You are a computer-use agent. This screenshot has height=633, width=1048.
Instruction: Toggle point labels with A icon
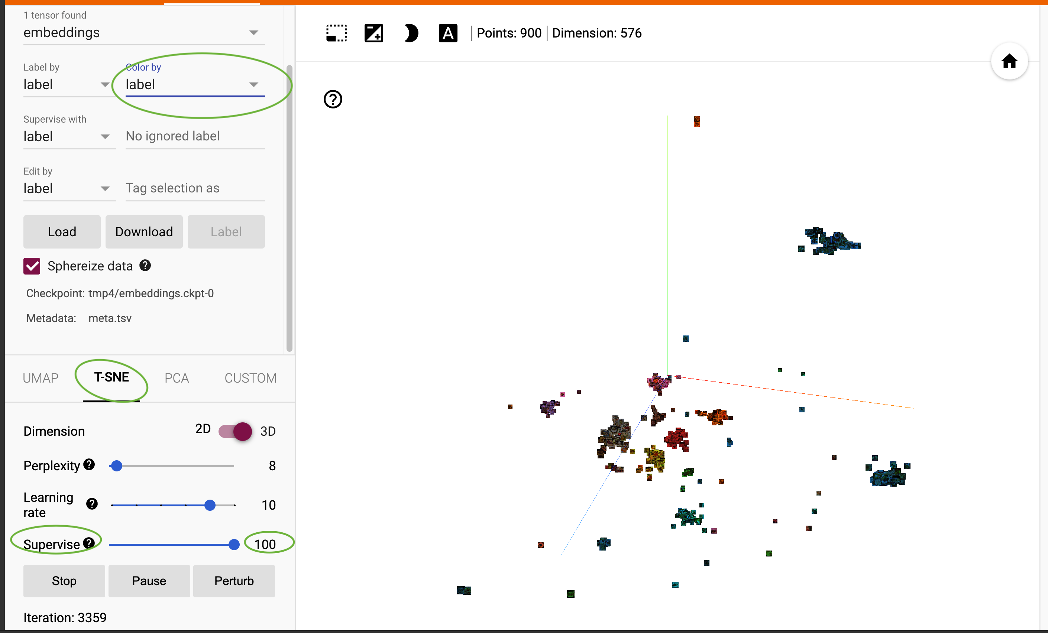[x=448, y=33]
